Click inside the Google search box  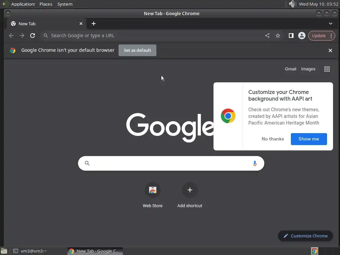(171, 163)
